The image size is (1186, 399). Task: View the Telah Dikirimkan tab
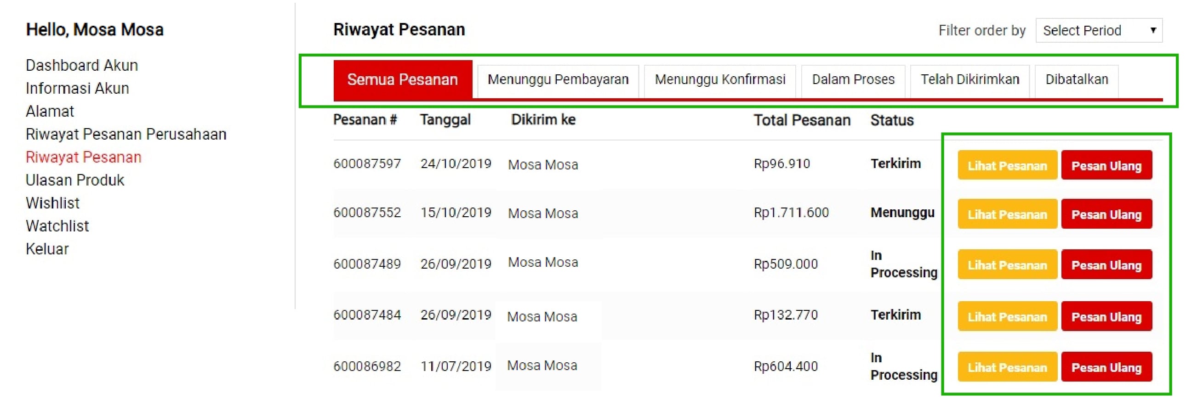(x=969, y=79)
